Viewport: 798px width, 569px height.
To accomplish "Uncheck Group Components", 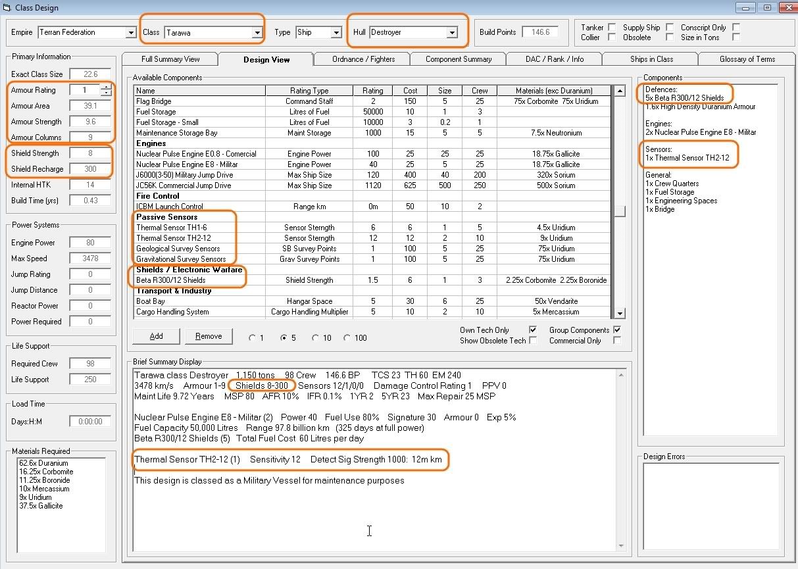I will [x=617, y=330].
